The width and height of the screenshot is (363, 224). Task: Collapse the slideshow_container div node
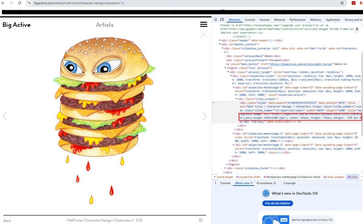(223, 48)
